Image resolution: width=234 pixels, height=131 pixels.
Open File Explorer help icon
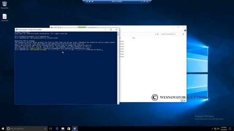pos(185,31)
